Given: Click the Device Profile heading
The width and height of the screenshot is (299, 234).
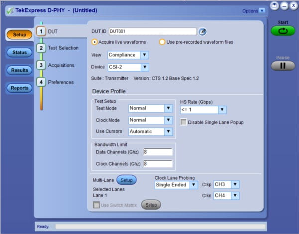Looking at the screenshot, I should [x=109, y=91].
